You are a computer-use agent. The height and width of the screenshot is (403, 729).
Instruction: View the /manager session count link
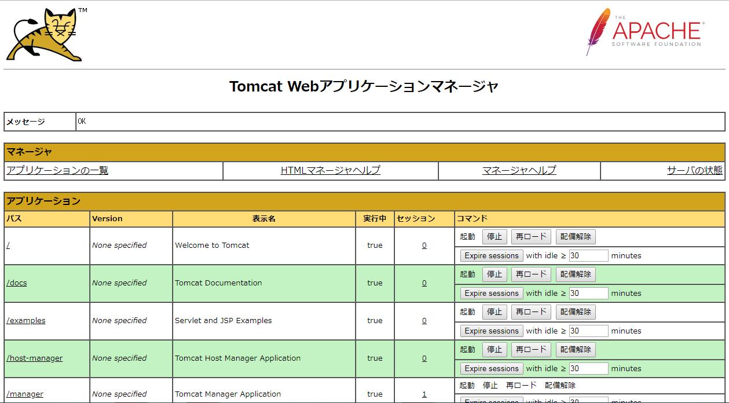point(424,394)
